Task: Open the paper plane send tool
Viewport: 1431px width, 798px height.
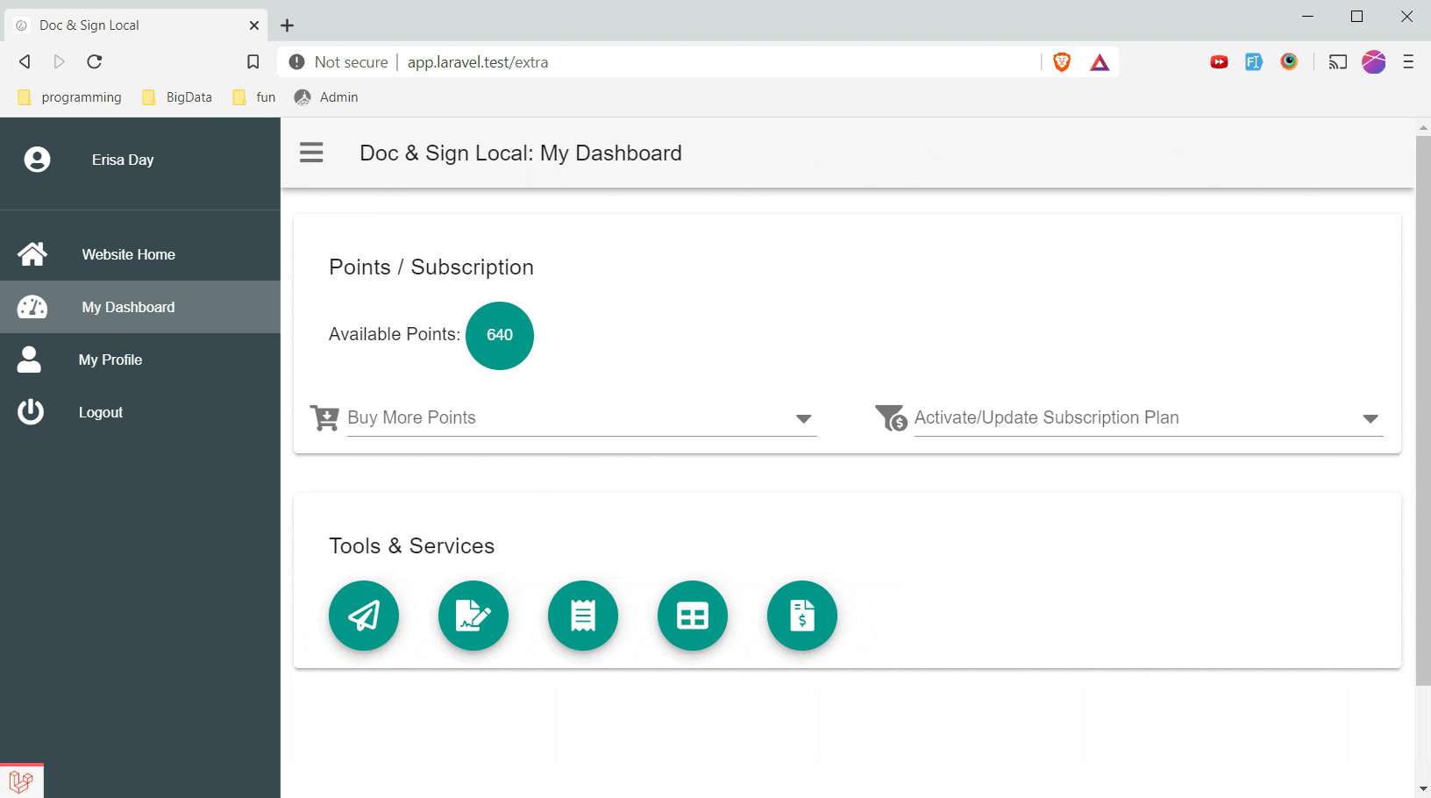Action: [364, 616]
